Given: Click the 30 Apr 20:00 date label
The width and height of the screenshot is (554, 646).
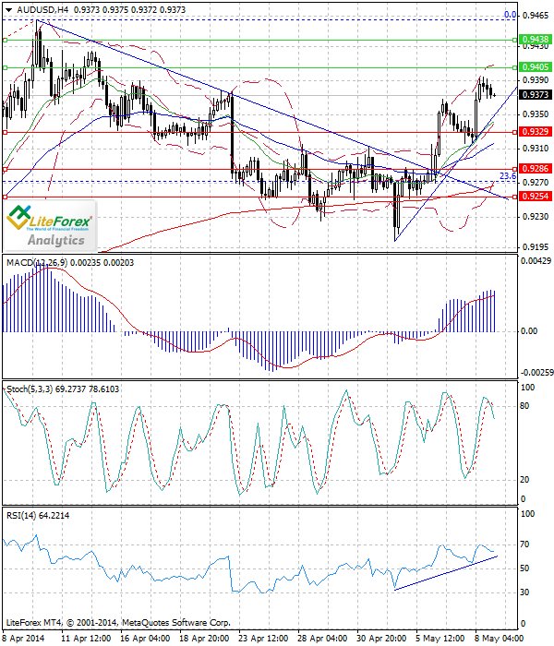Looking at the screenshot, I should [x=381, y=639].
